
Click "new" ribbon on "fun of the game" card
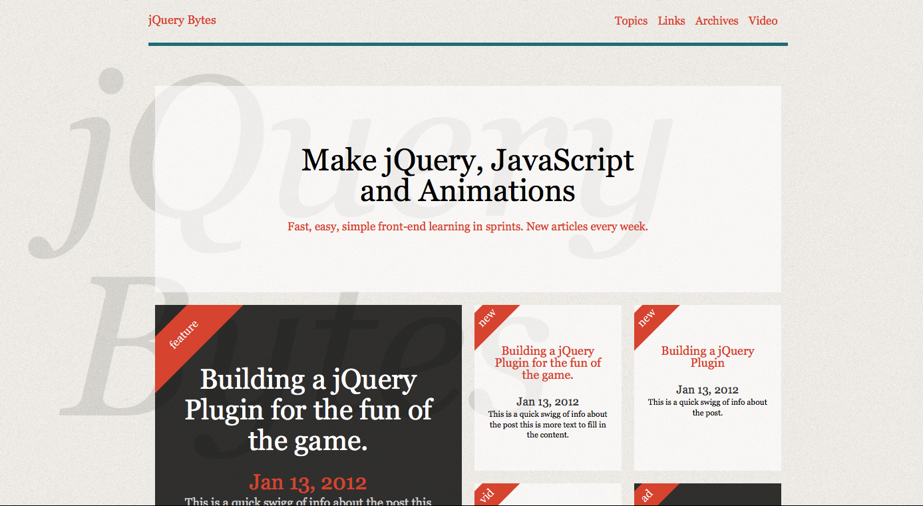[x=489, y=320]
